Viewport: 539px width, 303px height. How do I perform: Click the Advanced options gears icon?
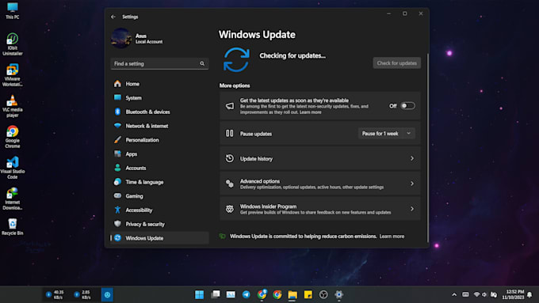230,184
